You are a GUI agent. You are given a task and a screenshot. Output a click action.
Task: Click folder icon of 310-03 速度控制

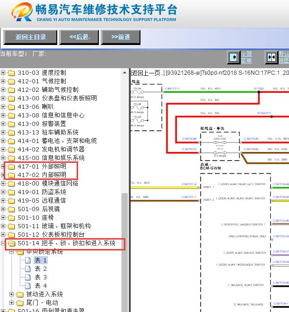click(11, 73)
